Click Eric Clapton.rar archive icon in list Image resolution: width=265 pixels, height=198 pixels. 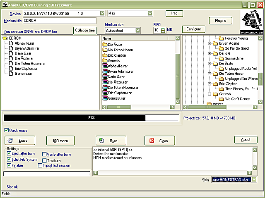click(105, 93)
